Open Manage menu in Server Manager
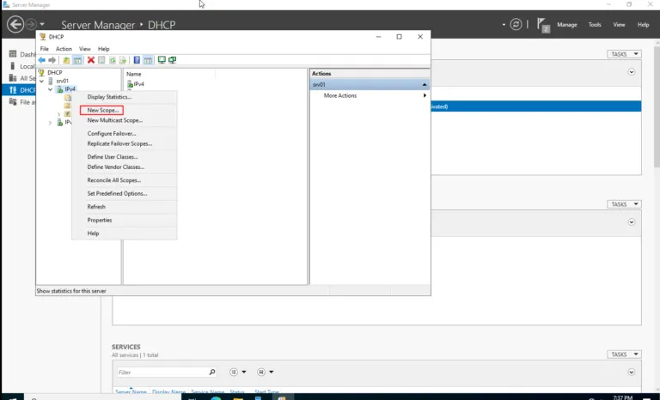Viewport: 660px width, 400px height. click(x=567, y=25)
